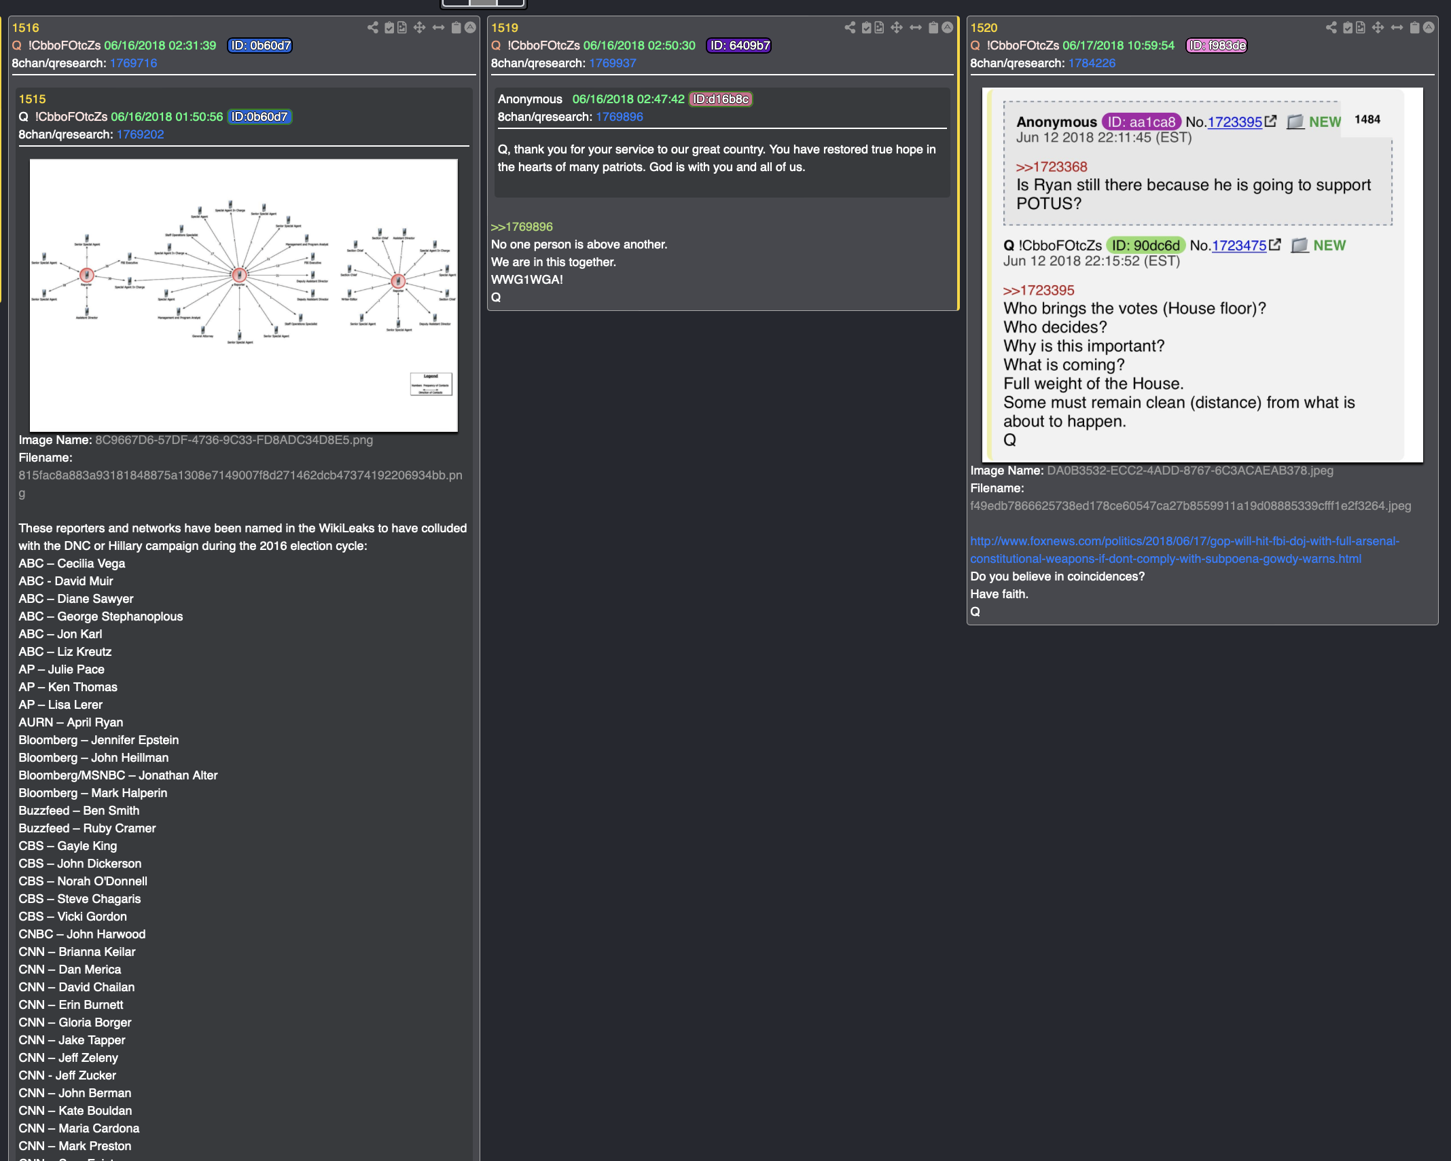1451x1161 pixels.
Task: Click the plain clipboard icon on post 1516
Action: (x=456, y=27)
